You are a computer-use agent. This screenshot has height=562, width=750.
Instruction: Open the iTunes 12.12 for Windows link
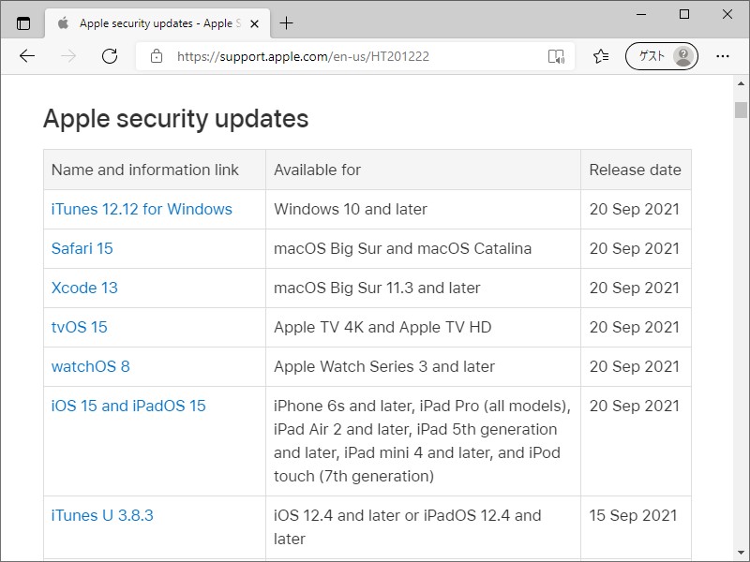(142, 209)
